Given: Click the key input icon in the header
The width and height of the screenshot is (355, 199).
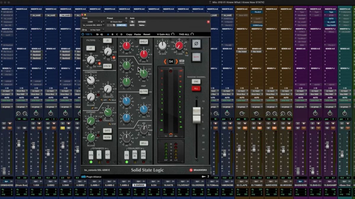Looking at the screenshot, I should 84,30.
